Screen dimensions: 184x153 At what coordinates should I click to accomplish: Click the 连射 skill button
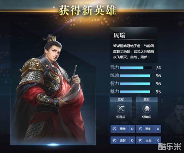[x=123, y=140]
